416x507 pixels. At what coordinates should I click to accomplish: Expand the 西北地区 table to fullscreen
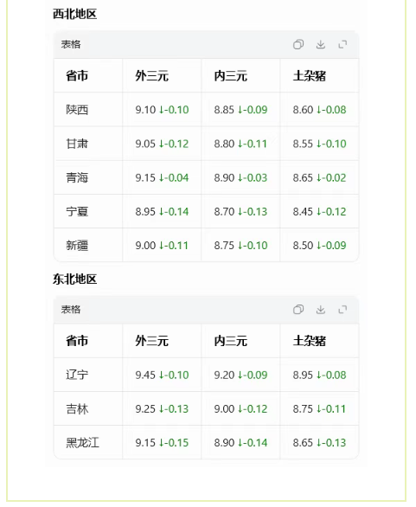click(342, 44)
